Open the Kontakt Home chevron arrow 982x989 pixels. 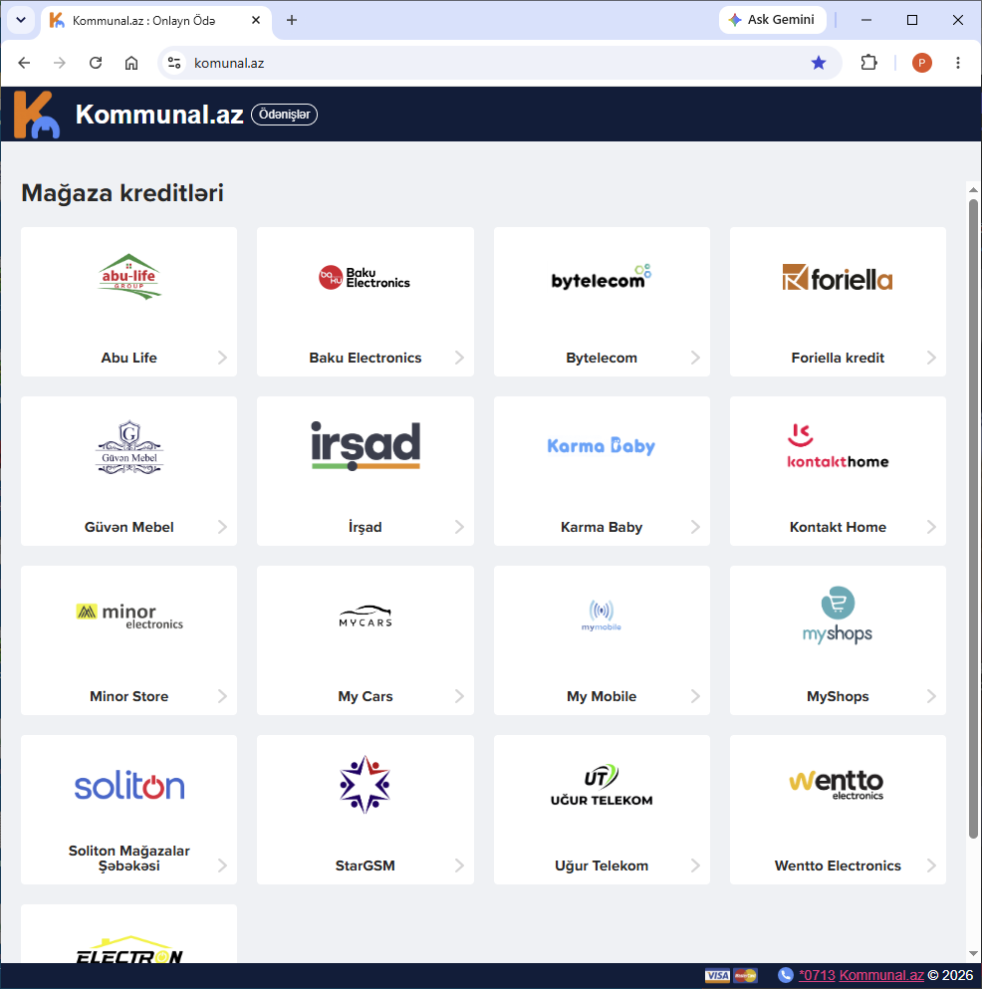[x=931, y=527]
